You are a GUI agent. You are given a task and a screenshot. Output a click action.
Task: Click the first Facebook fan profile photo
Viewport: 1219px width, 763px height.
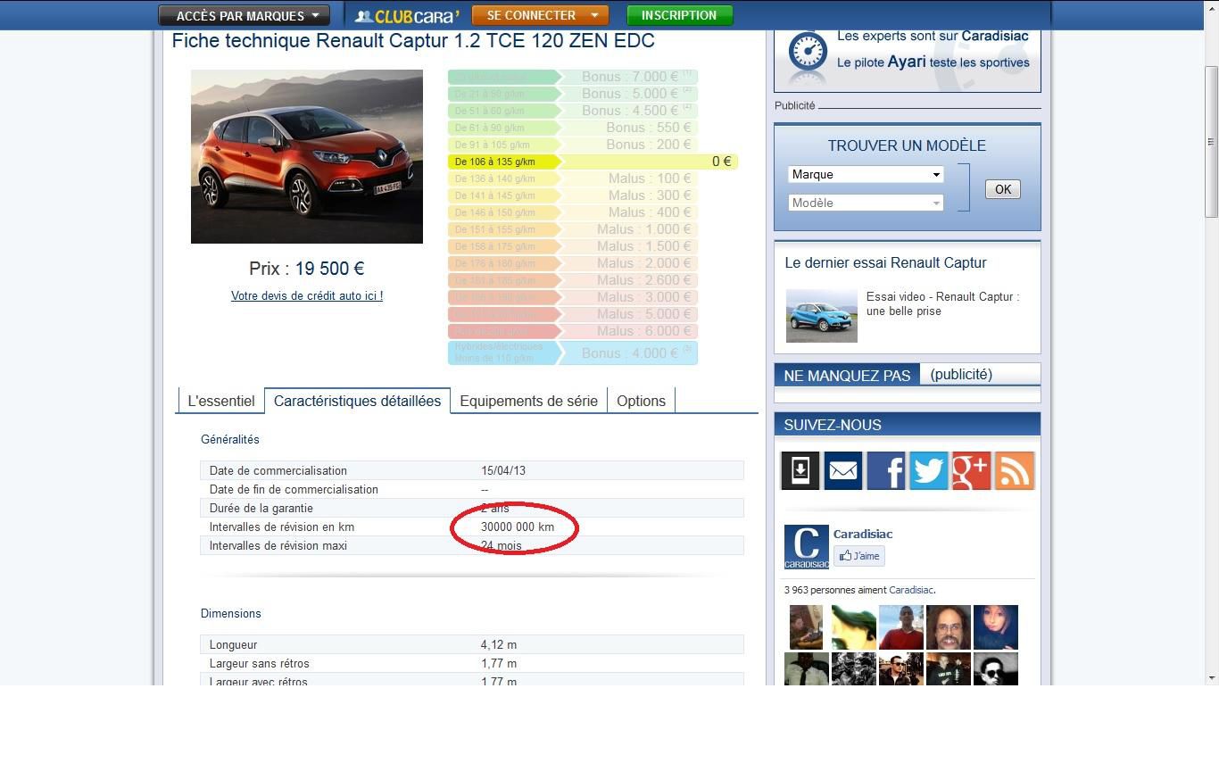tap(806, 627)
